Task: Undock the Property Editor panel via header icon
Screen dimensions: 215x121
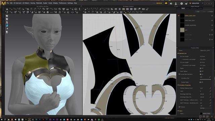Action: [213, 48]
